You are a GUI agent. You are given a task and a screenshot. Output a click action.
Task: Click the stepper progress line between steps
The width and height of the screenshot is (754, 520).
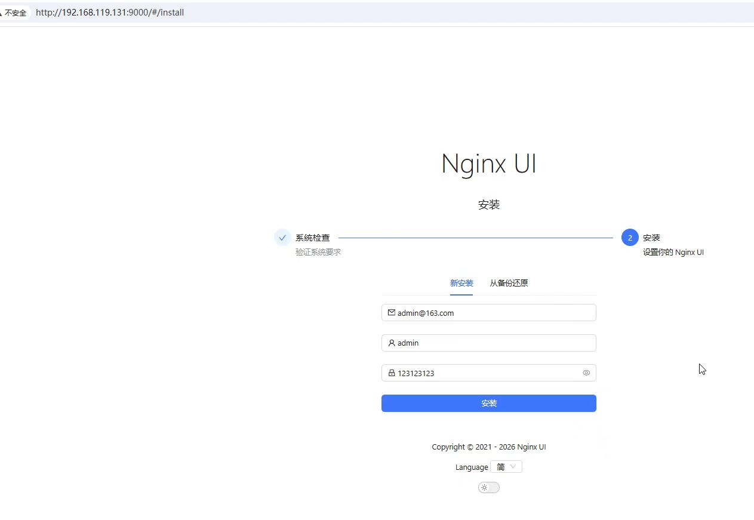coord(478,237)
